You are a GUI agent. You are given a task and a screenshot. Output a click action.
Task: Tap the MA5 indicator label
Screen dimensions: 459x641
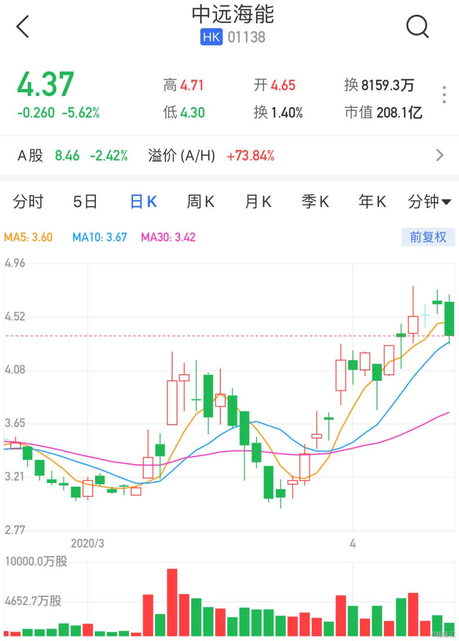coord(28,237)
